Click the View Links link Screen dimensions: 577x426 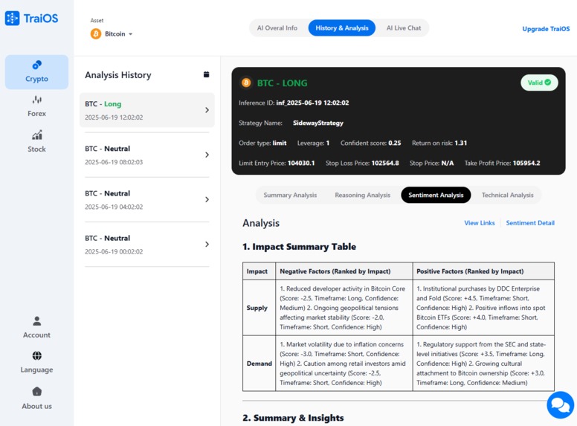point(480,223)
